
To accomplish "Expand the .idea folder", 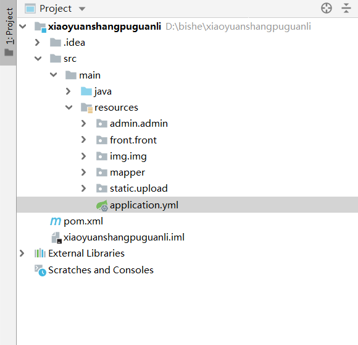I will click(37, 43).
